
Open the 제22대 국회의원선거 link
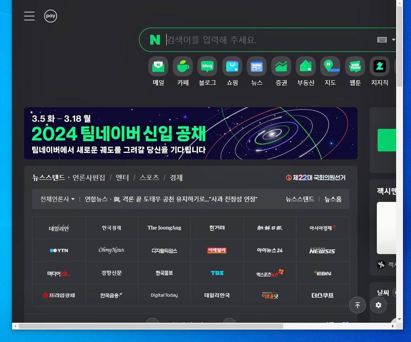[x=316, y=177]
